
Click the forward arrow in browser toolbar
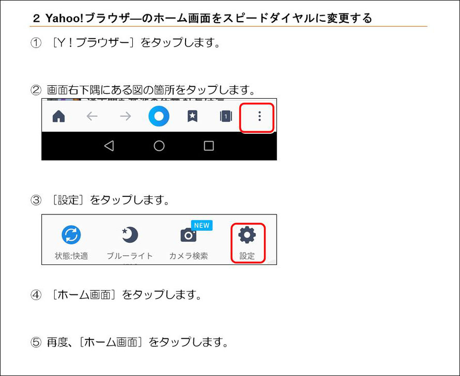pyautogui.click(x=126, y=116)
